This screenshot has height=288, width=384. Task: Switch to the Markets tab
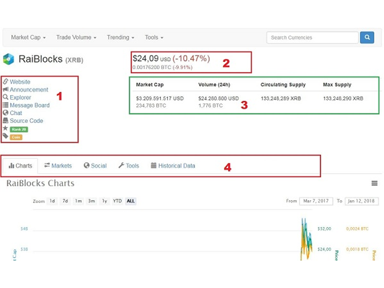tap(58, 166)
